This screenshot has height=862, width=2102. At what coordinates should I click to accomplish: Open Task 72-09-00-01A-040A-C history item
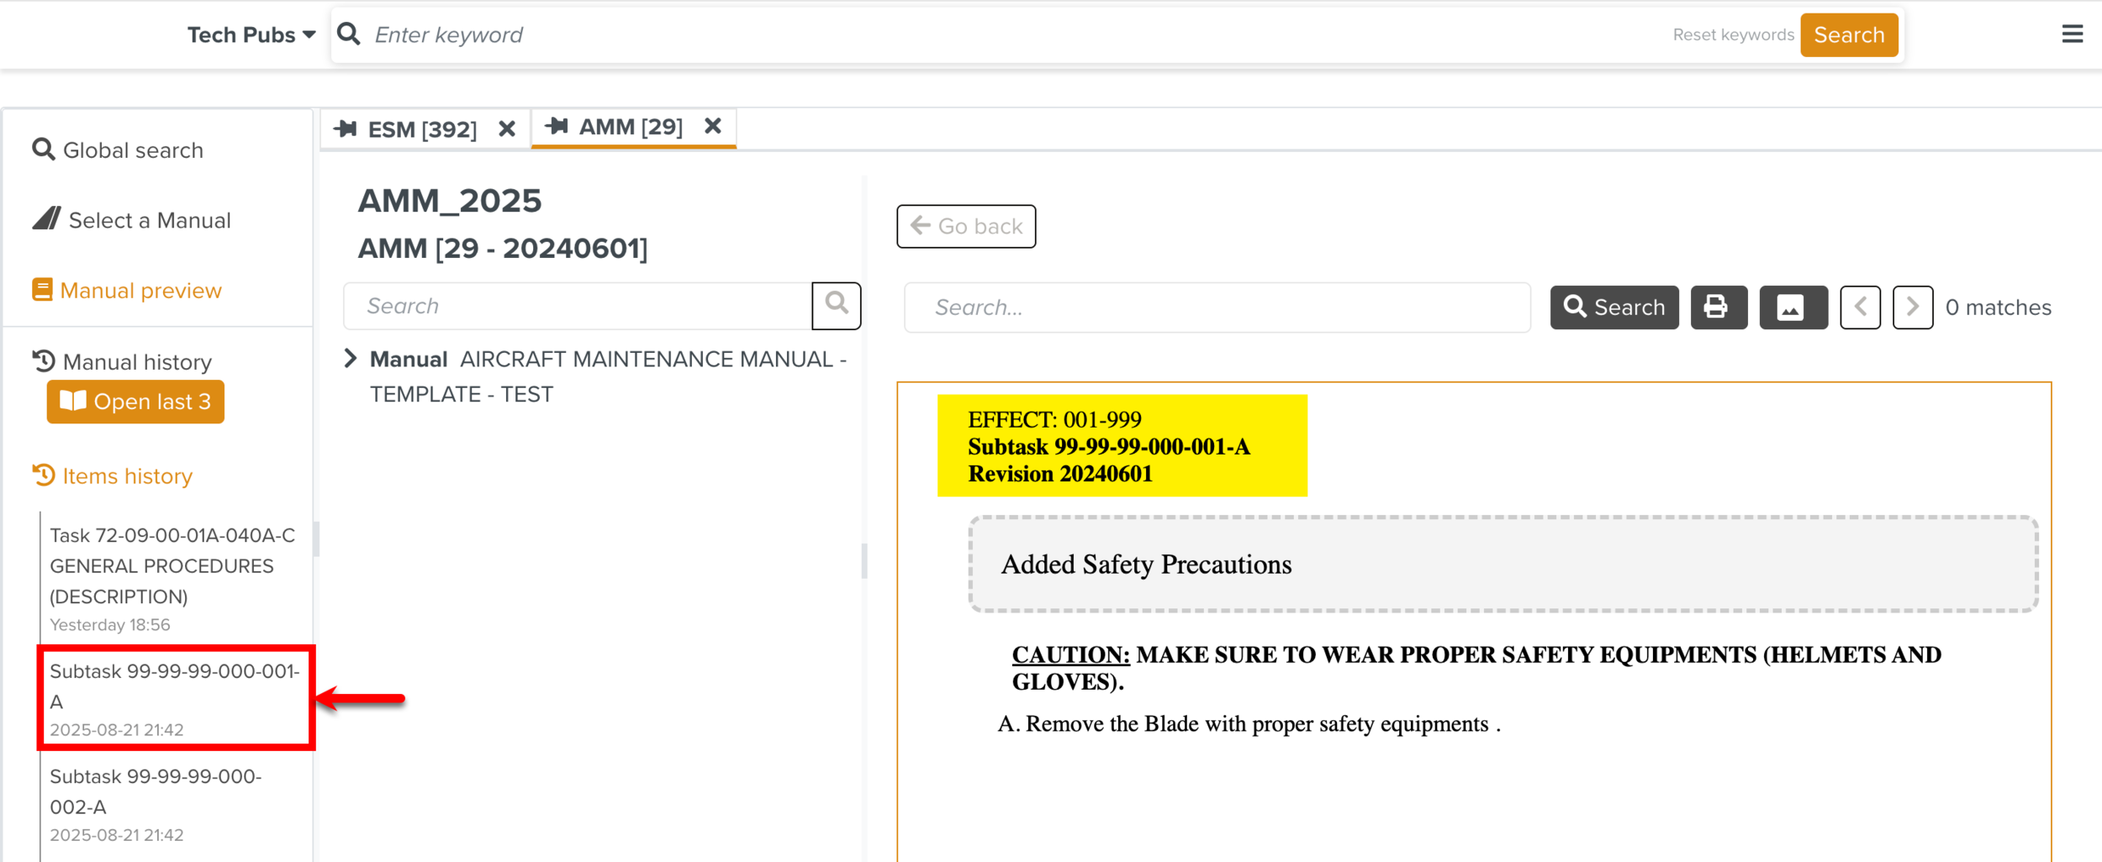pos(174,579)
